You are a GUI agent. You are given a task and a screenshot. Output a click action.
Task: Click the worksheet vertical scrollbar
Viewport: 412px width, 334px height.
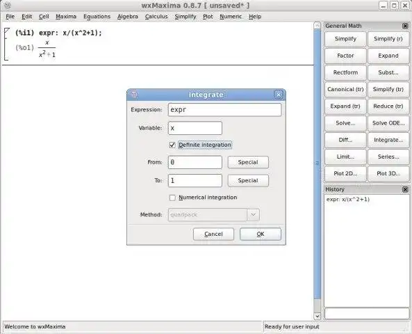pyautogui.click(x=318, y=164)
